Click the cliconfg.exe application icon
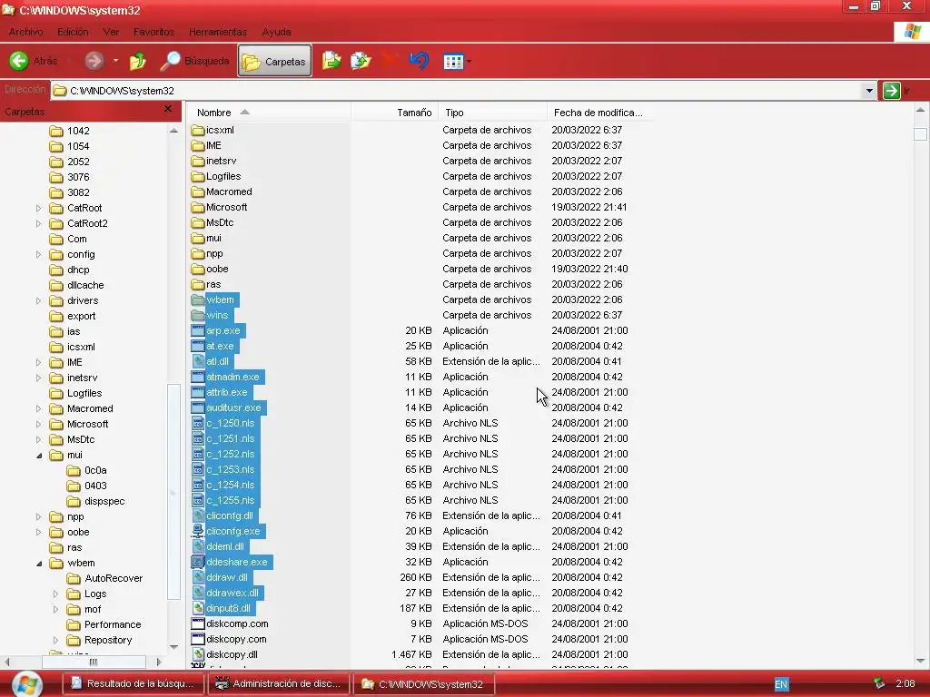Screen dimensions: 930x697 coord(198,531)
